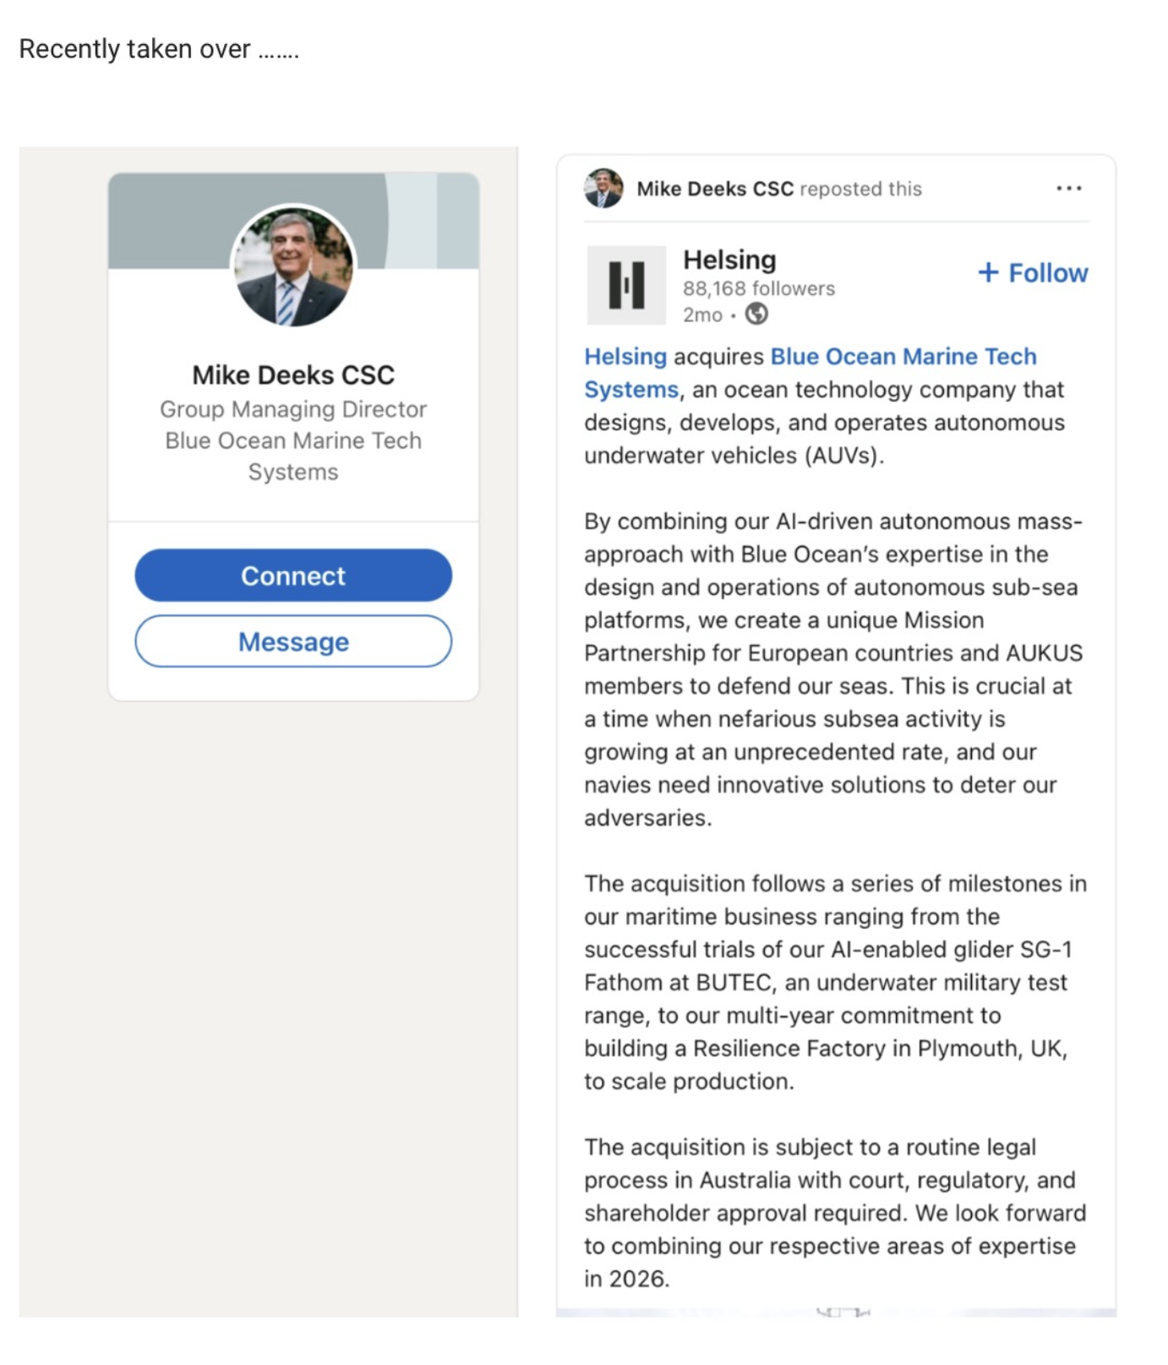The height and width of the screenshot is (1365, 1168).
Task: Open the Blue Ocean Marine Tech Systems link
Action: [x=903, y=357]
